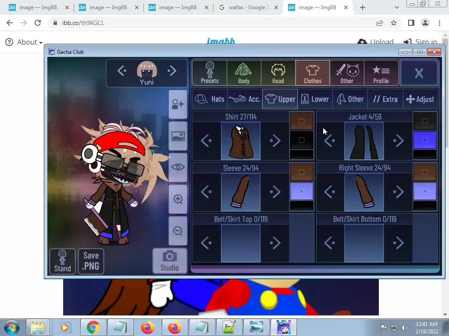Screen dimensions: 449x336
Task: Click the Save .PNG button
Action: tap(91, 261)
